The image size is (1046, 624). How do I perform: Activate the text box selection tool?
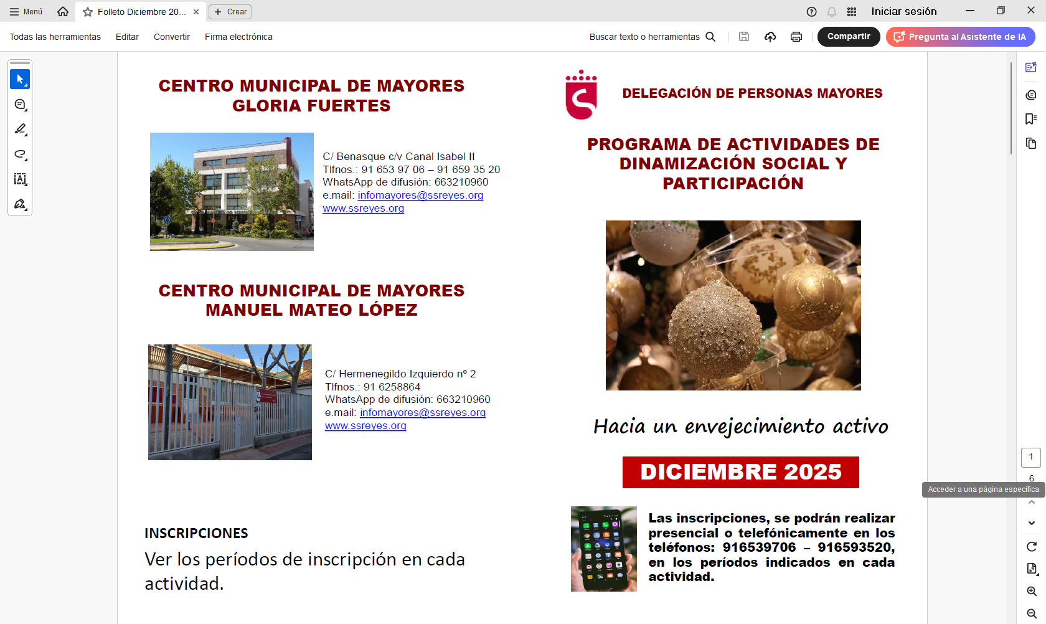coord(20,179)
